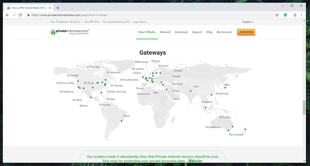
Task: Click the AU Melbourne map label
Action: [213, 127]
